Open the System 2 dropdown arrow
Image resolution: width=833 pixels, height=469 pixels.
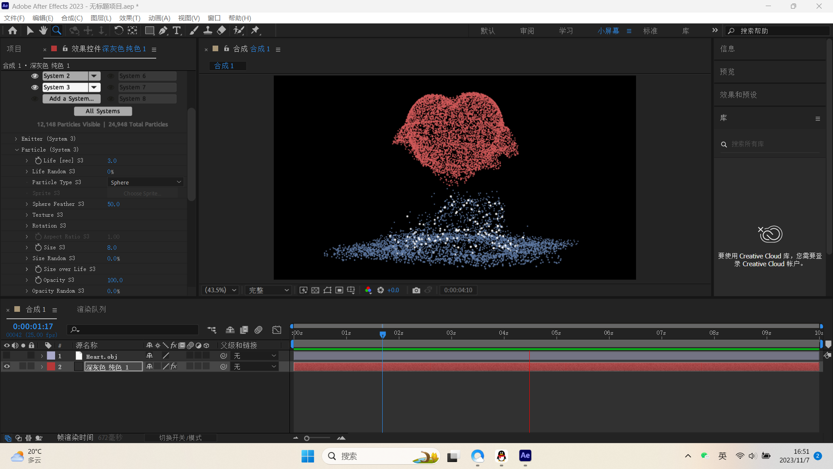click(x=94, y=76)
